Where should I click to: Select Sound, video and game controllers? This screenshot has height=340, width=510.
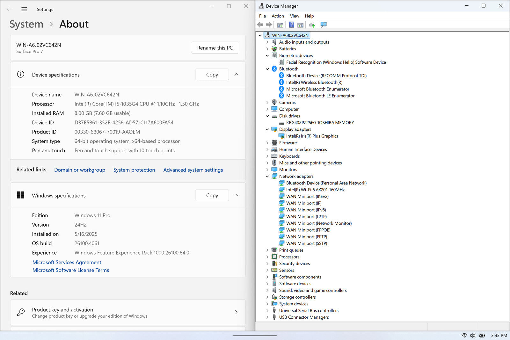pyautogui.click(x=313, y=290)
